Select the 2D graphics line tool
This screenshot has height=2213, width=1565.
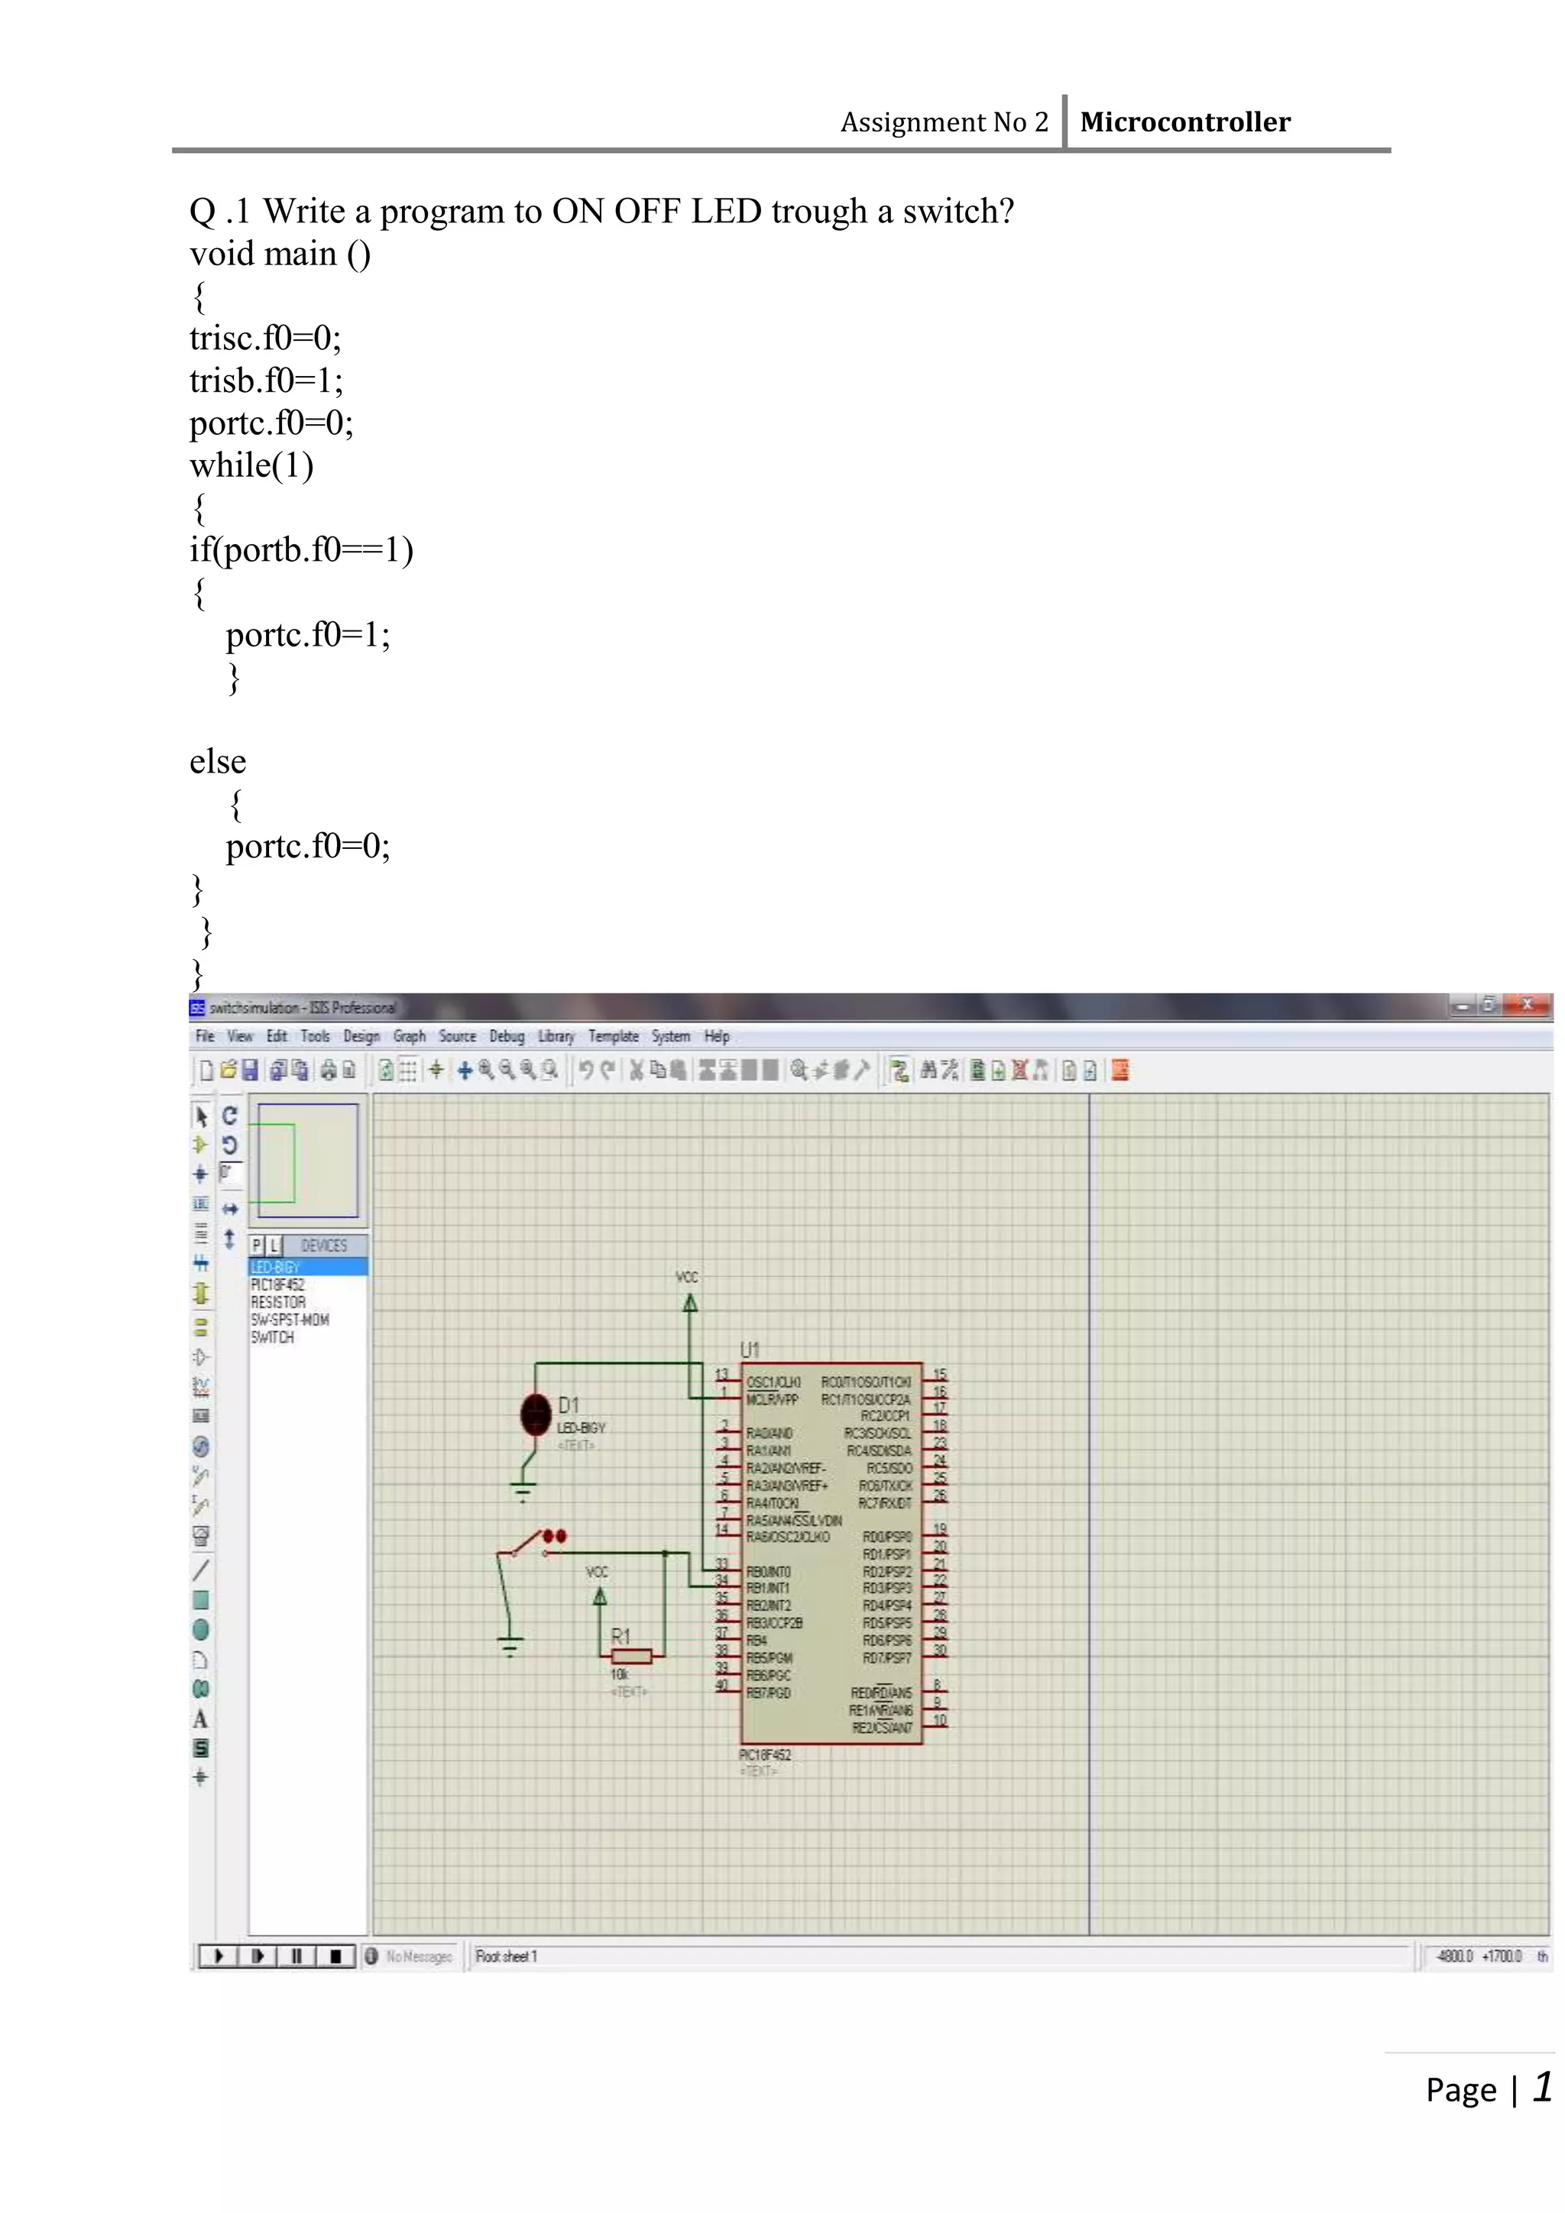200,1570
